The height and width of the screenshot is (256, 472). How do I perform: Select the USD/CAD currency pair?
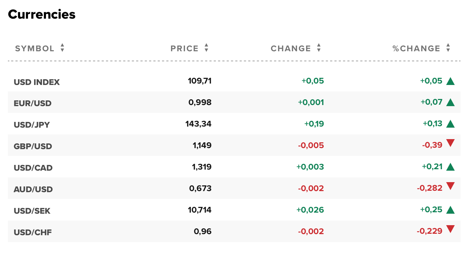click(33, 168)
